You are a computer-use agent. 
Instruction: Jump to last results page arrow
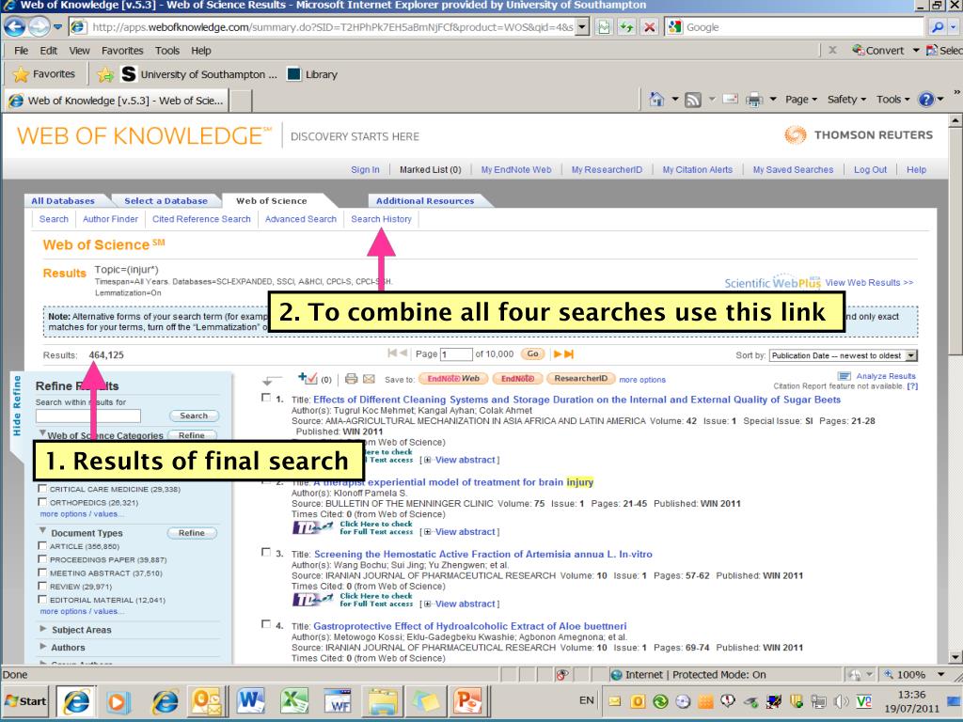(x=569, y=353)
